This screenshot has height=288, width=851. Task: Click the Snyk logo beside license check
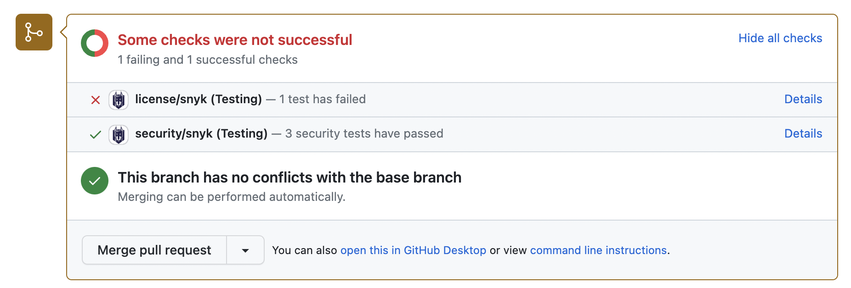coord(119,100)
